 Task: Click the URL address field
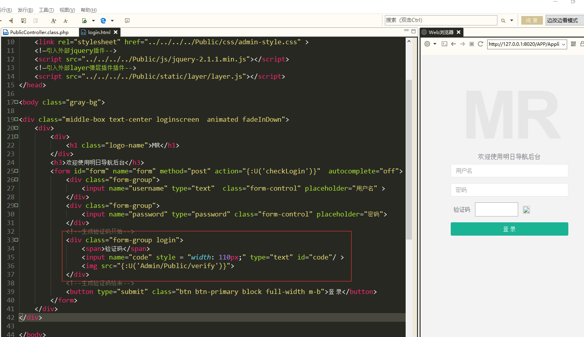coord(524,44)
